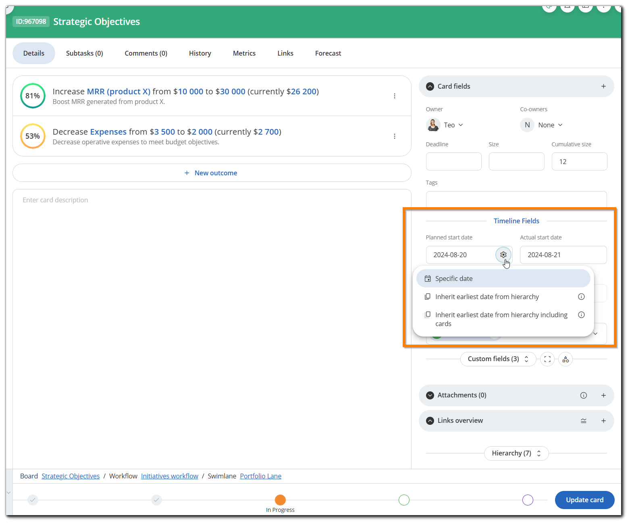This screenshot has height=526, width=632.
Task: Open the Initiatives workflow link
Action: (170, 476)
